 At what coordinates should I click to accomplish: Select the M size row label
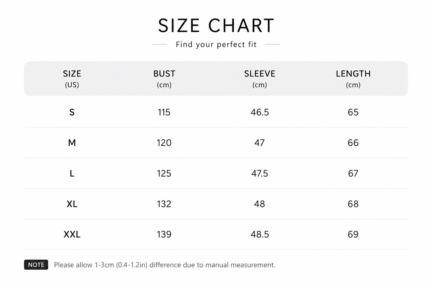72,143
